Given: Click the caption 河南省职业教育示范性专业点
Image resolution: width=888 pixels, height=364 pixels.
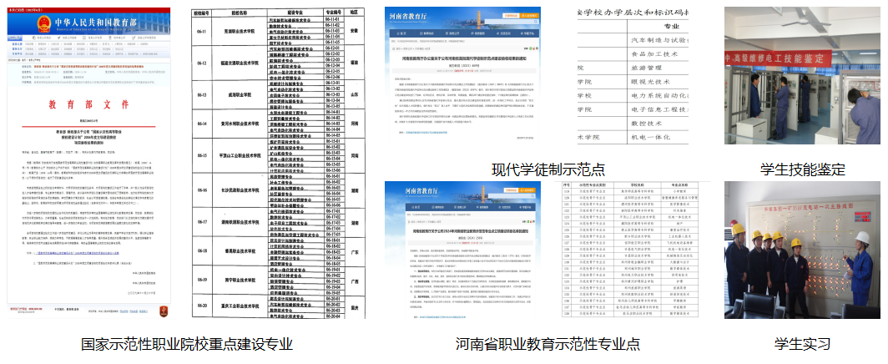Looking at the screenshot, I should click(547, 344).
